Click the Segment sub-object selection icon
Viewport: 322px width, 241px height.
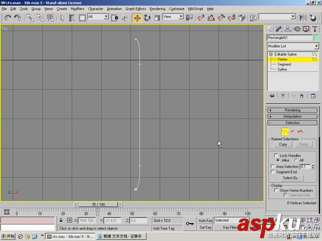pos(293,131)
